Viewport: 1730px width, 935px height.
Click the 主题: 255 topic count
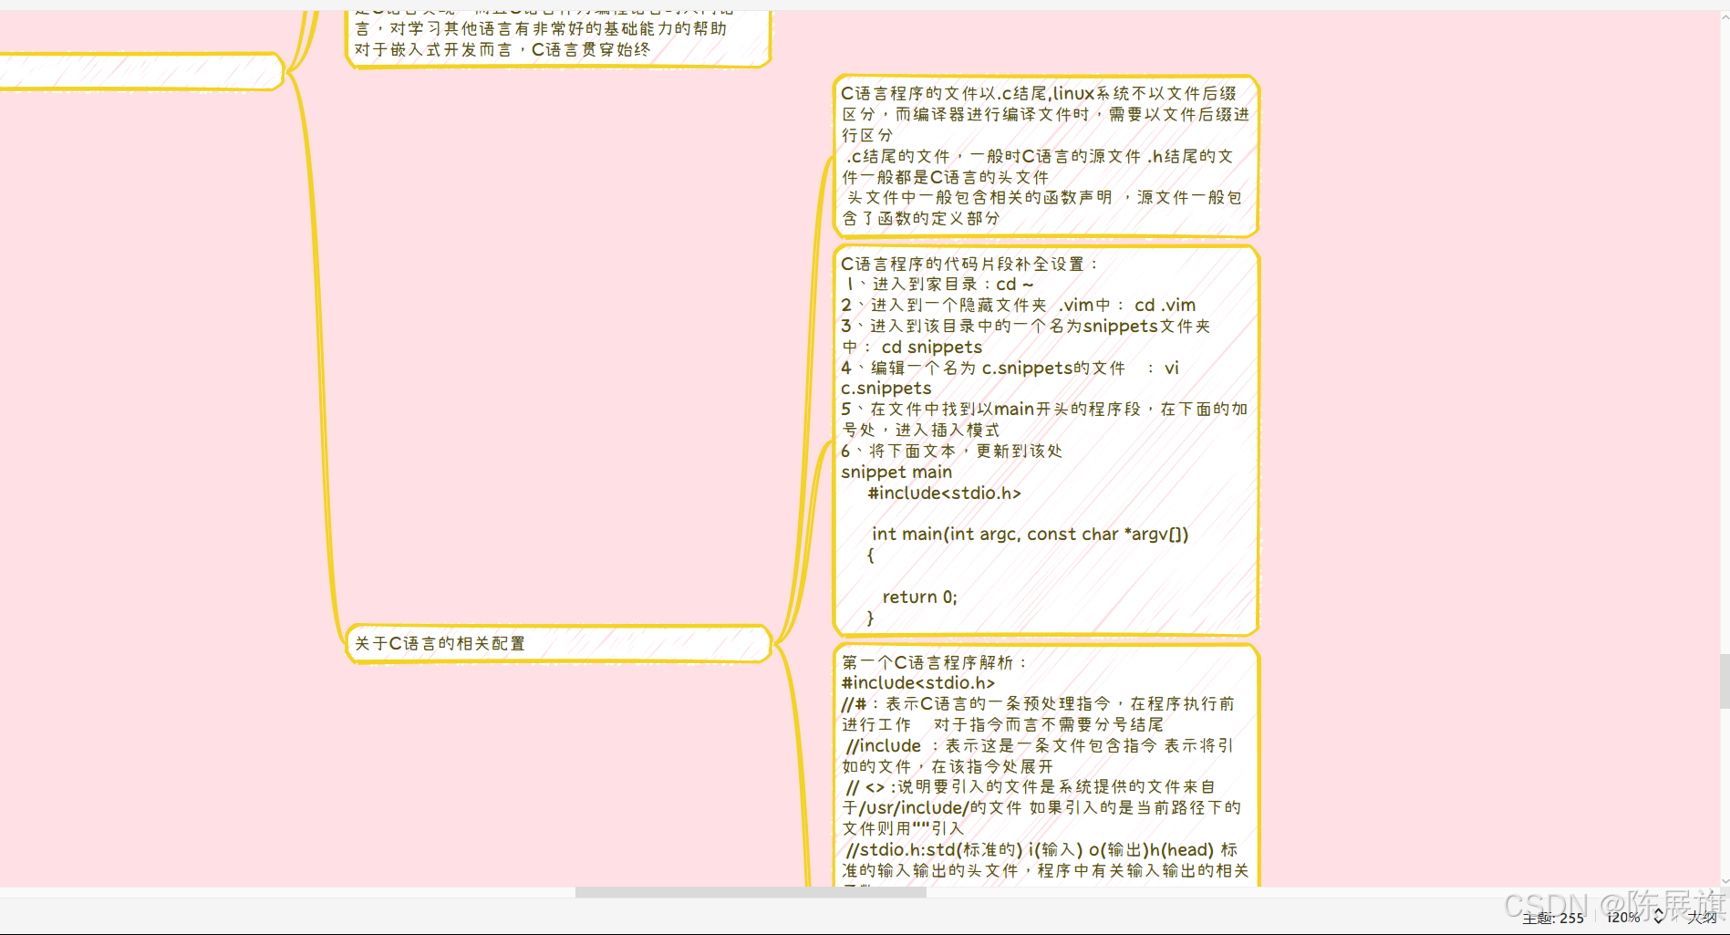click(x=1553, y=918)
